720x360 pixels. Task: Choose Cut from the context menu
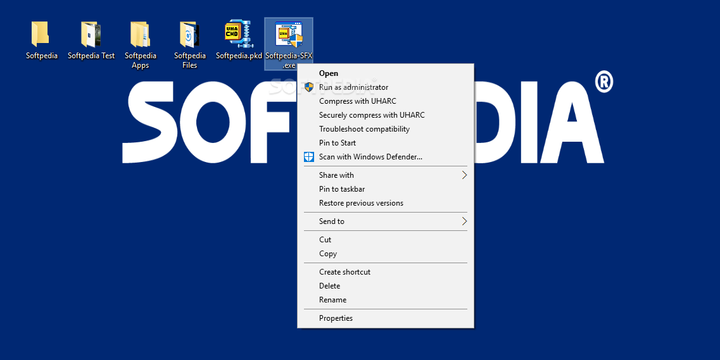(x=386, y=239)
